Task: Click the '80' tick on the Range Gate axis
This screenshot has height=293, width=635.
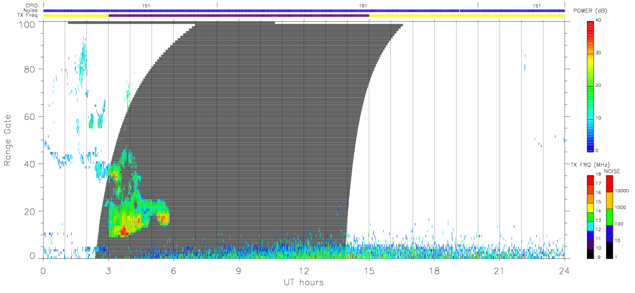Action: [29, 69]
